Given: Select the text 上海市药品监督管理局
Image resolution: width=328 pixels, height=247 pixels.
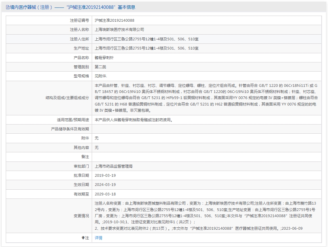Looking at the screenshot, I should coord(114,166).
